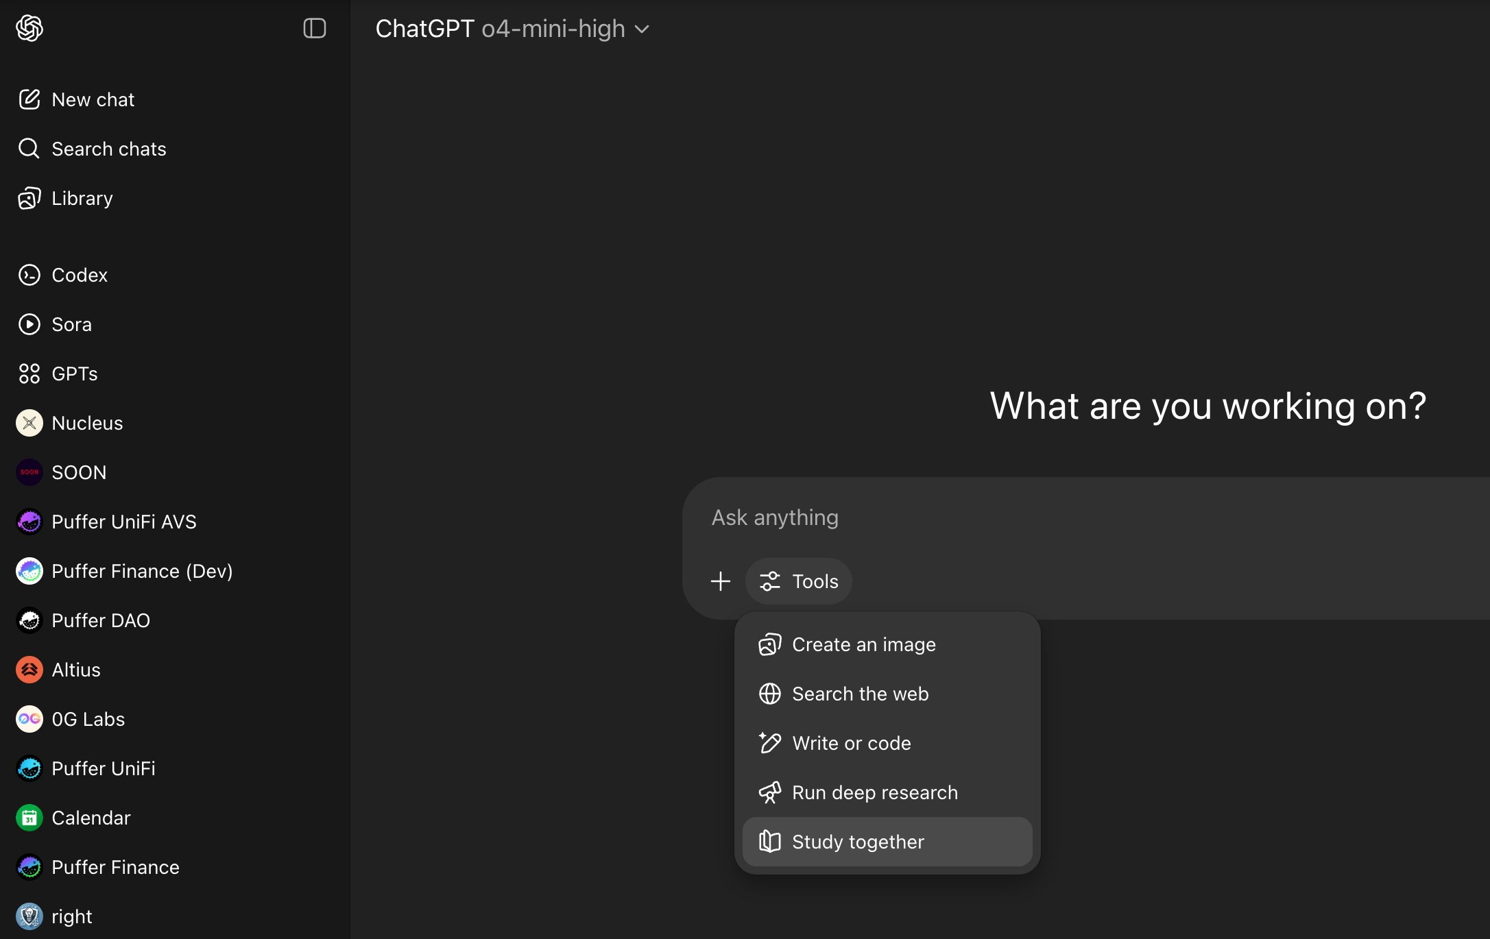Viewport: 1490px width, 939px height.
Task: Open the o4-mini-high model dropdown
Action: (565, 29)
